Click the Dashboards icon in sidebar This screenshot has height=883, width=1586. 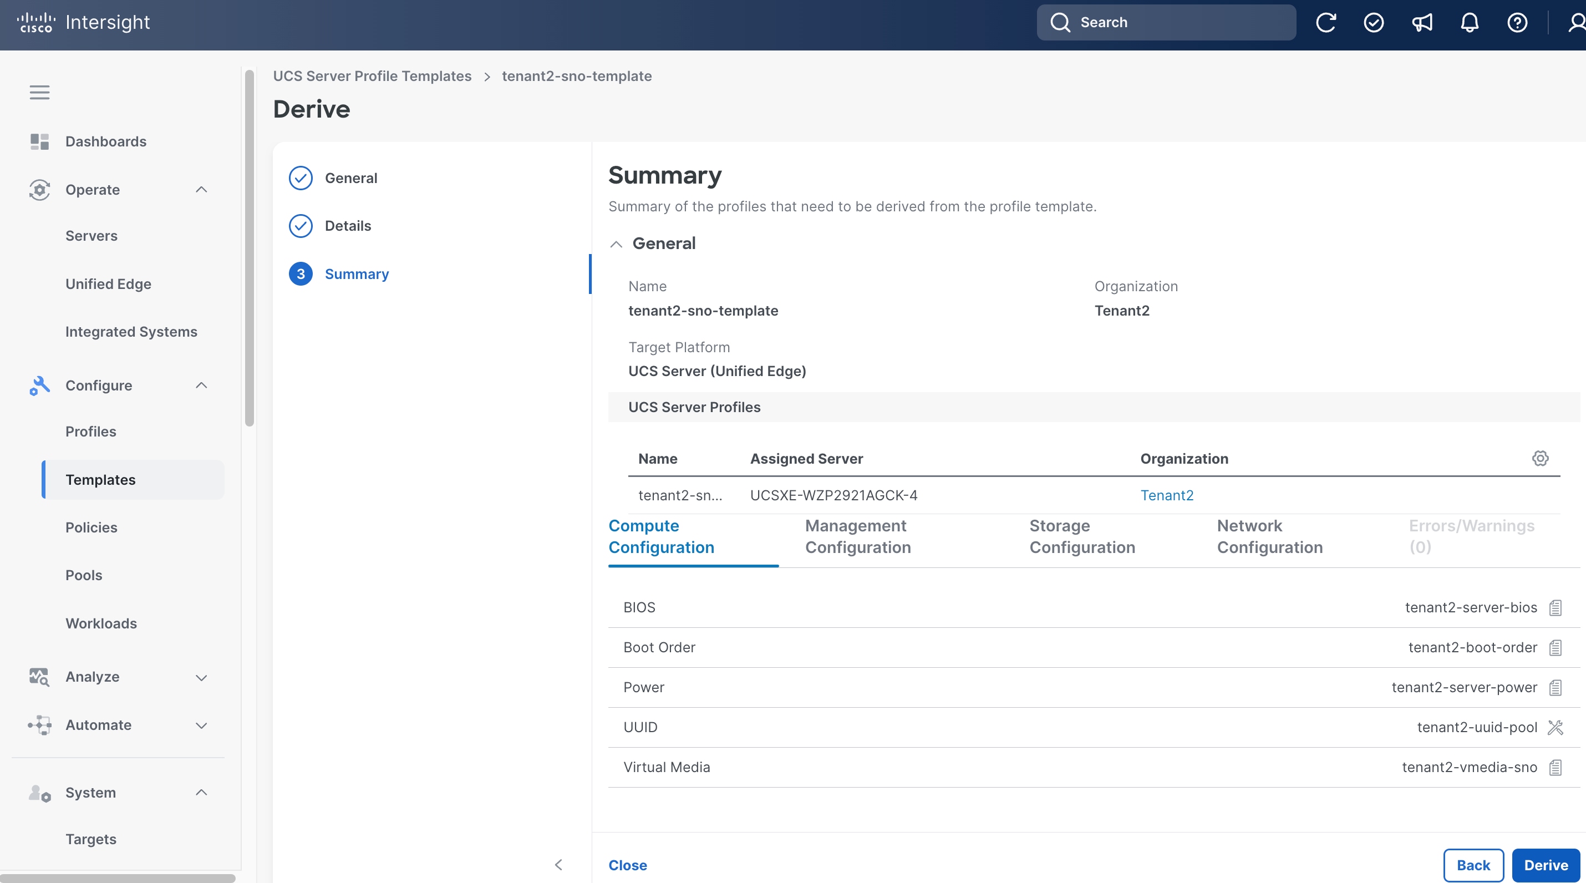click(x=39, y=141)
